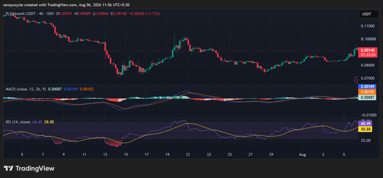Click the purple 68.49 RSI axis tag

click(x=365, y=124)
